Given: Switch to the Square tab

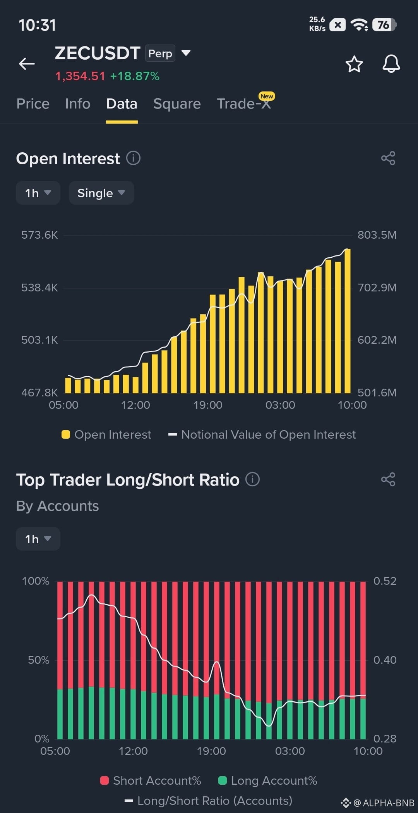Looking at the screenshot, I should tap(177, 104).
